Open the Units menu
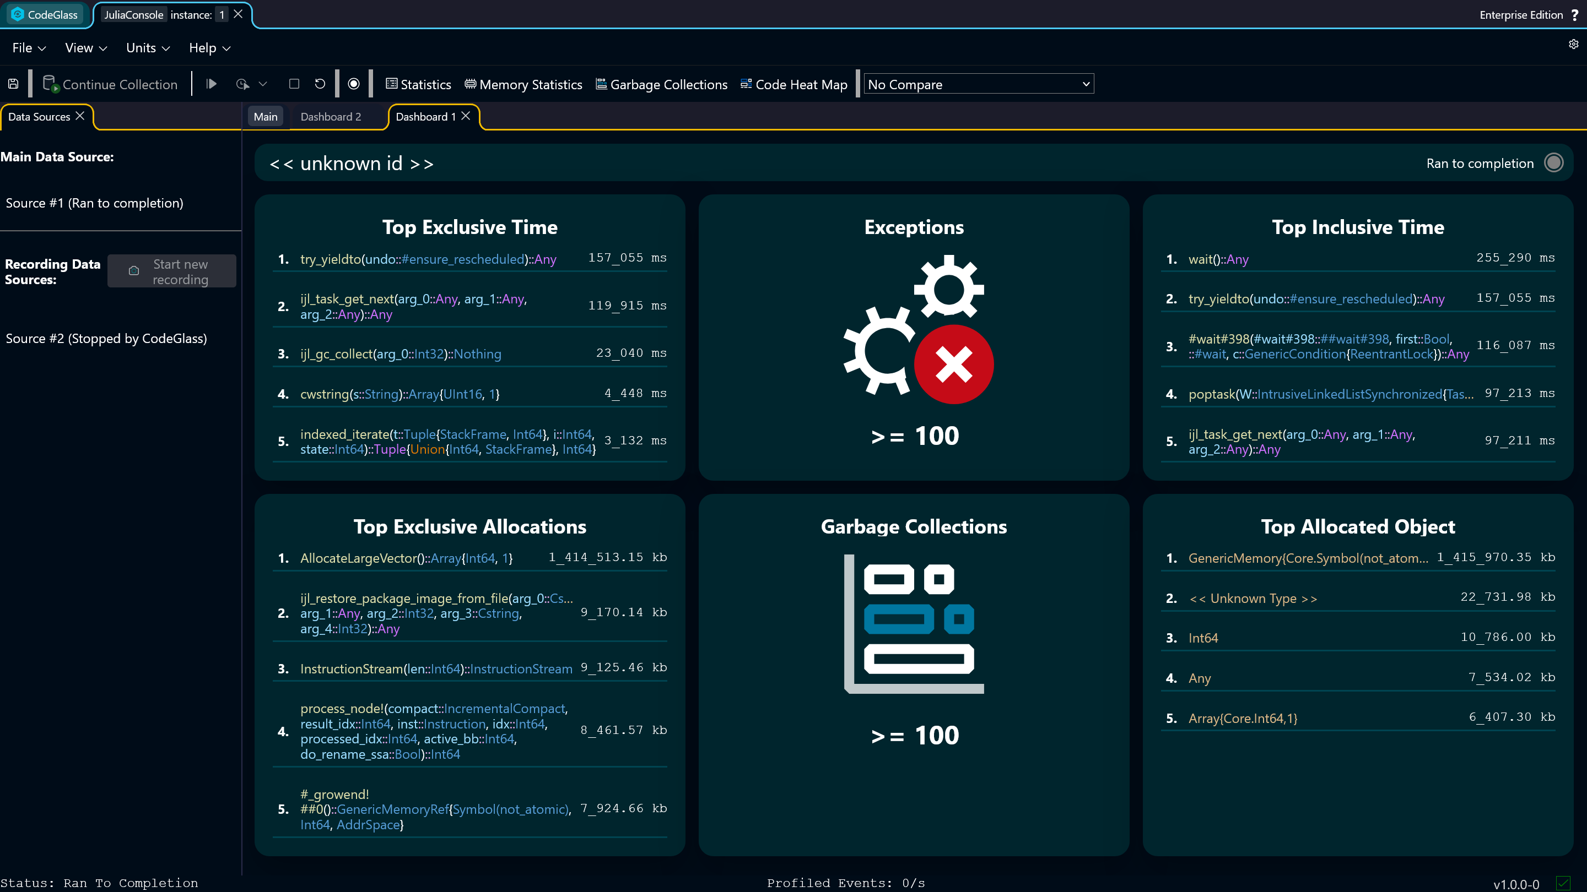1587x892 pixels. pyautogui.click(x=147, y=48)
